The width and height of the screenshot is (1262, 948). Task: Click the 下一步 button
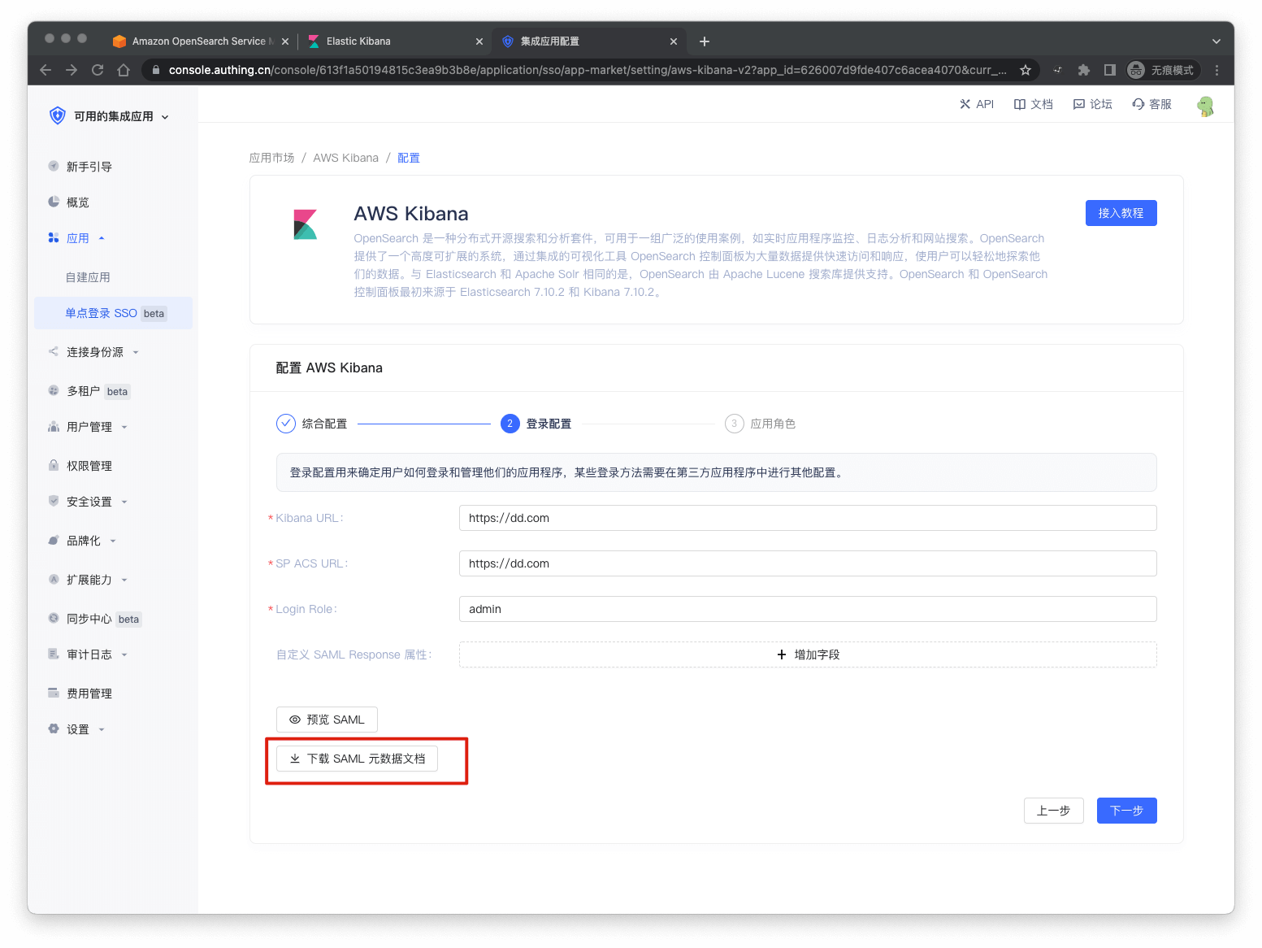[x=1126, y=811]
